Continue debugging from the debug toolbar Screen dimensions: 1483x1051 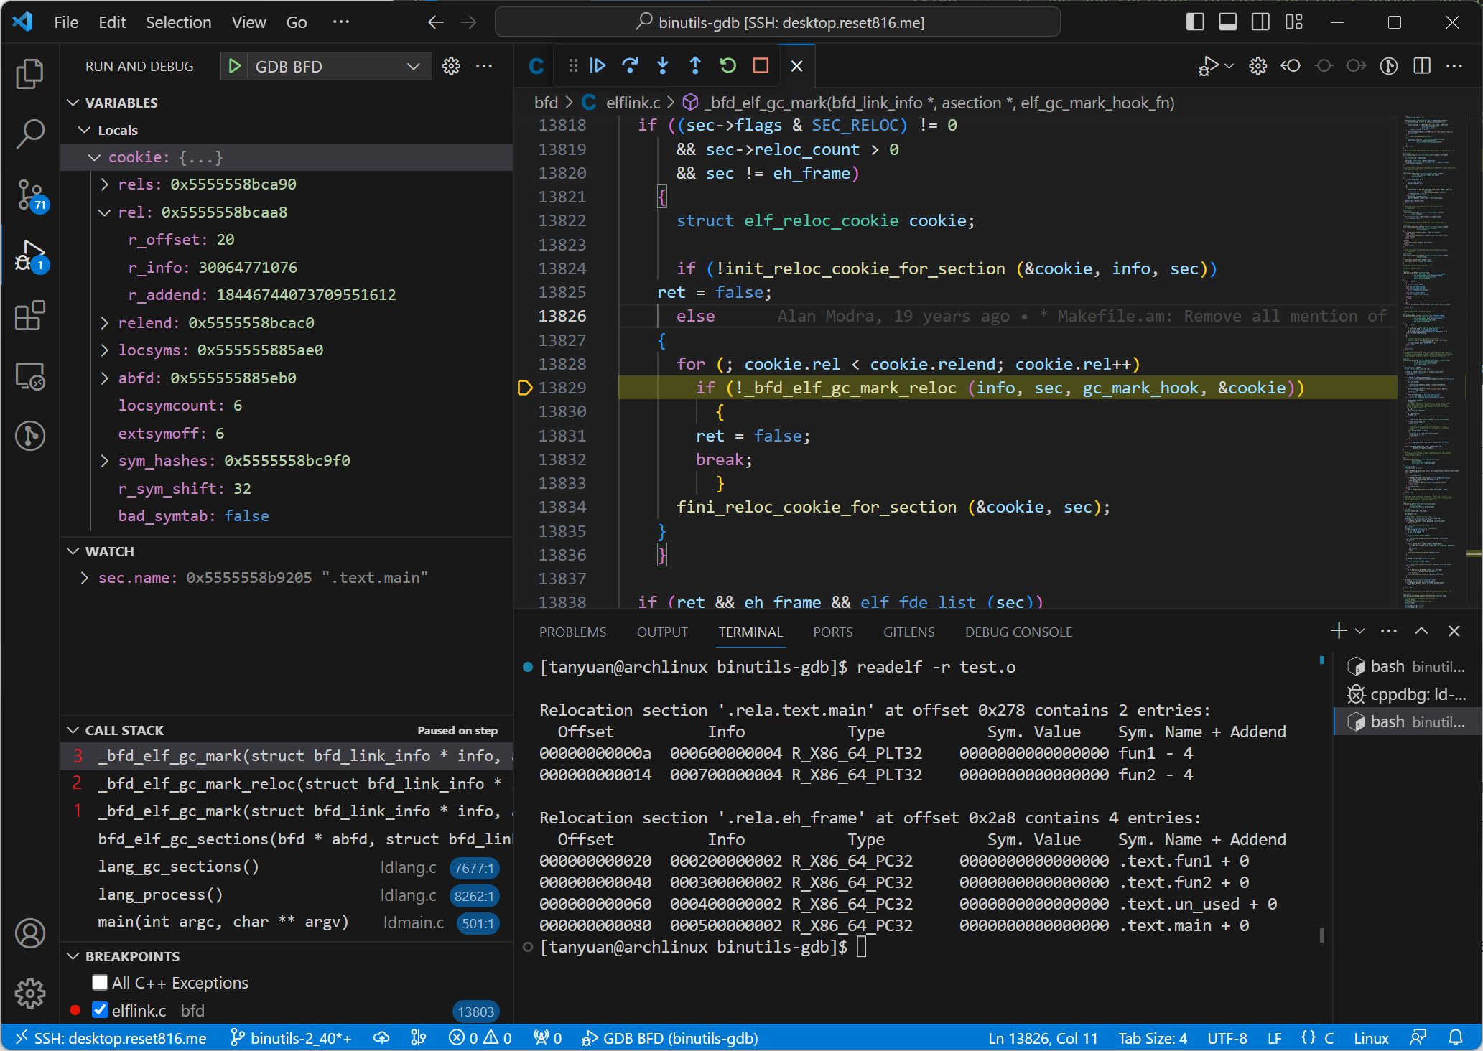(x=598, y=66)
